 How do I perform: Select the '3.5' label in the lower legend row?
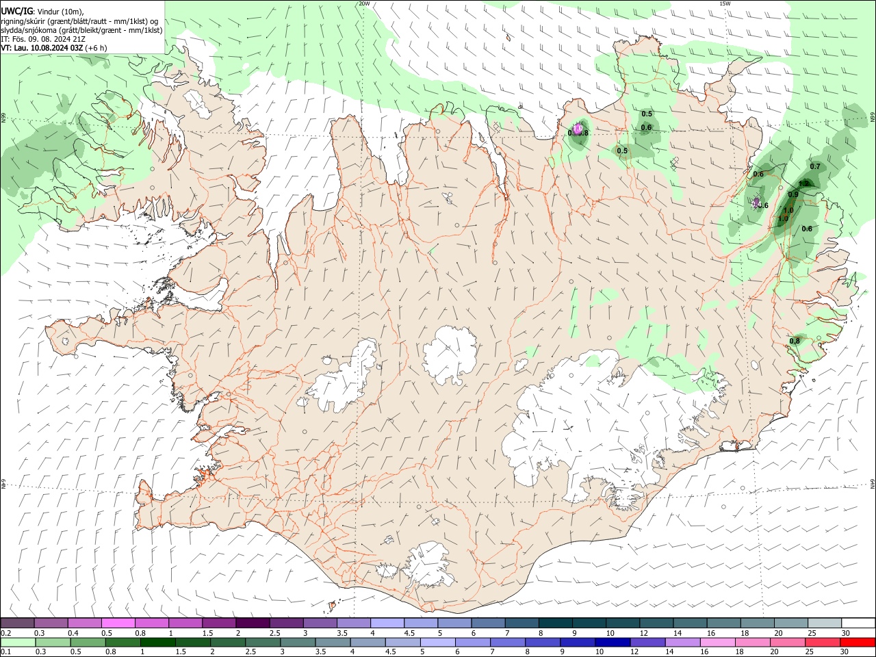(x=322, y=652)
